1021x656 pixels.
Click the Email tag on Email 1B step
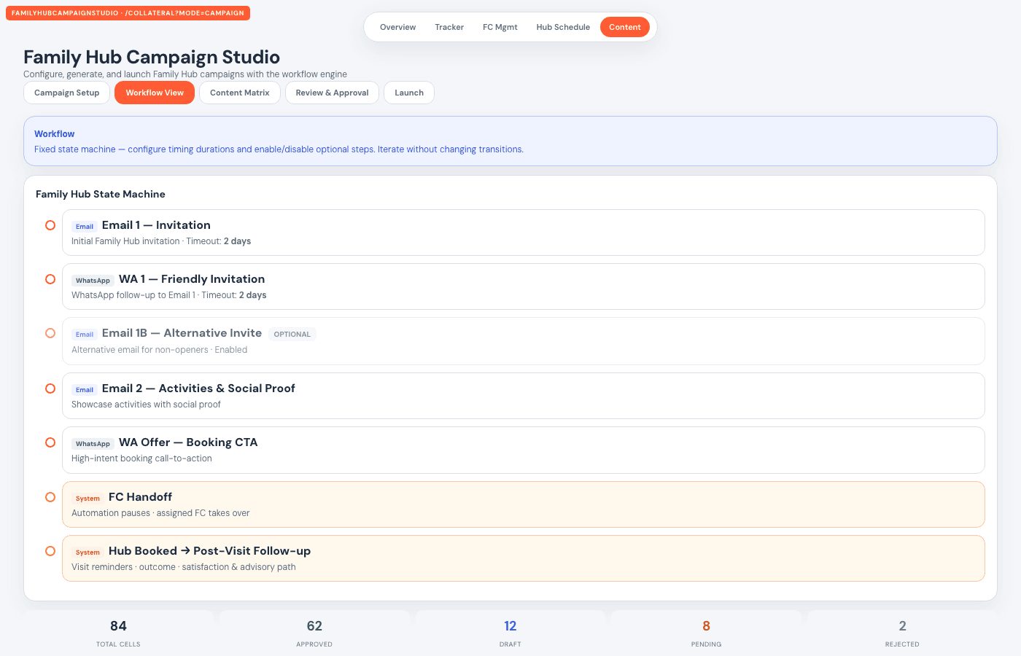[x=85, y=335]
